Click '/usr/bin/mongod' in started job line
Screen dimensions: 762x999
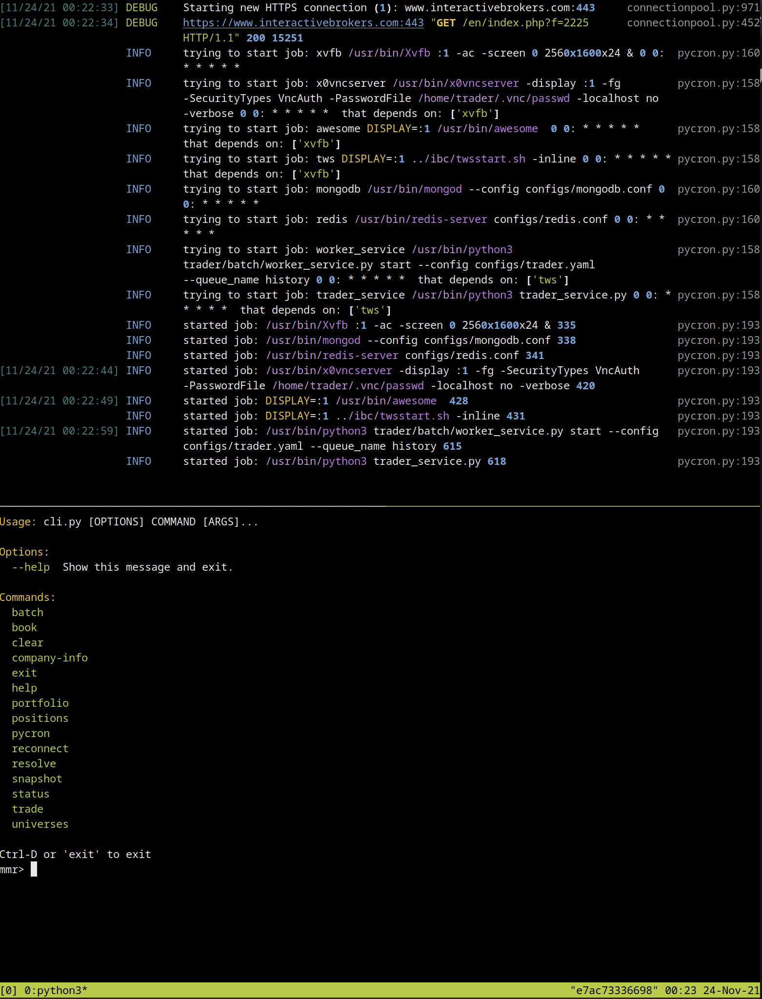coord(313,340)
